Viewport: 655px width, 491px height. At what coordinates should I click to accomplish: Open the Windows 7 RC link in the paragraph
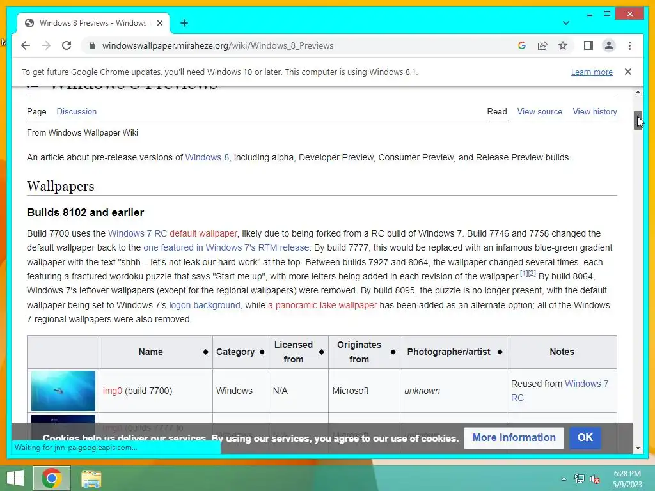click(138, 233)
